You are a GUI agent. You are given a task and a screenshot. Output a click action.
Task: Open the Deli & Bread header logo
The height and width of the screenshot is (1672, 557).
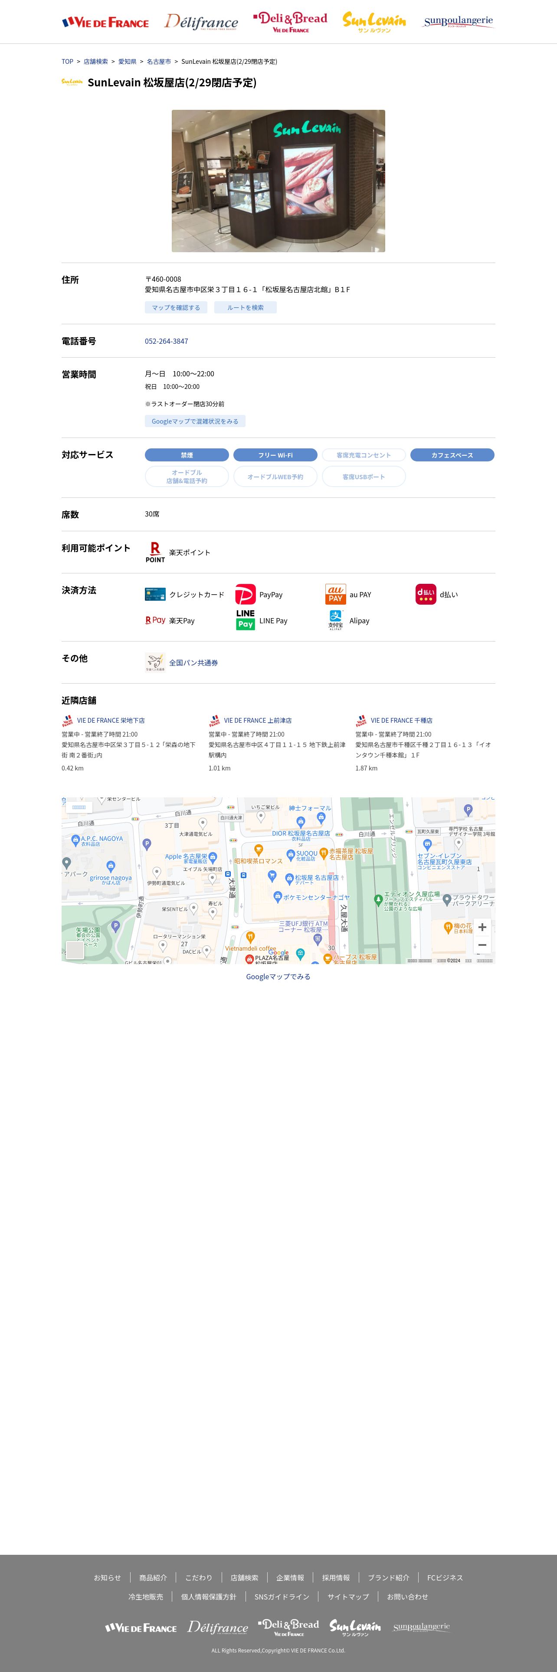291,22
